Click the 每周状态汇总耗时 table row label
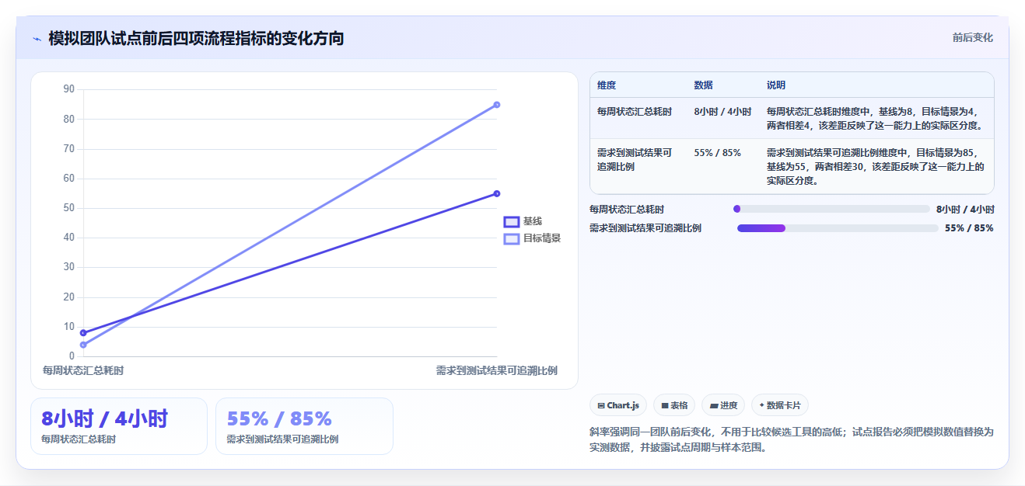This screenshot has height=486, width=1025. tap(635, 112)
